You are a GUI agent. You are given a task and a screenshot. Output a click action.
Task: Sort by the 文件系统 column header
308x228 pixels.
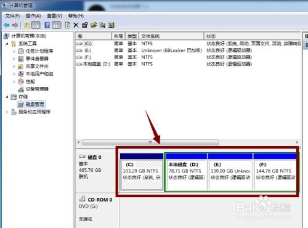click(x=171, y=36)
